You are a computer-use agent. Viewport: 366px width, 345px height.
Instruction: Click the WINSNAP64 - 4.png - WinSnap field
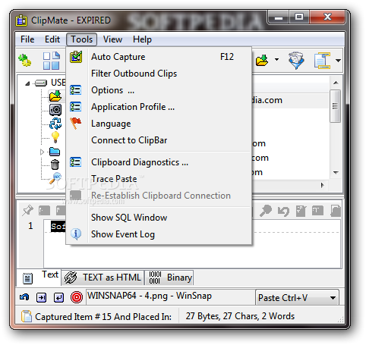[x=170, y=296]
